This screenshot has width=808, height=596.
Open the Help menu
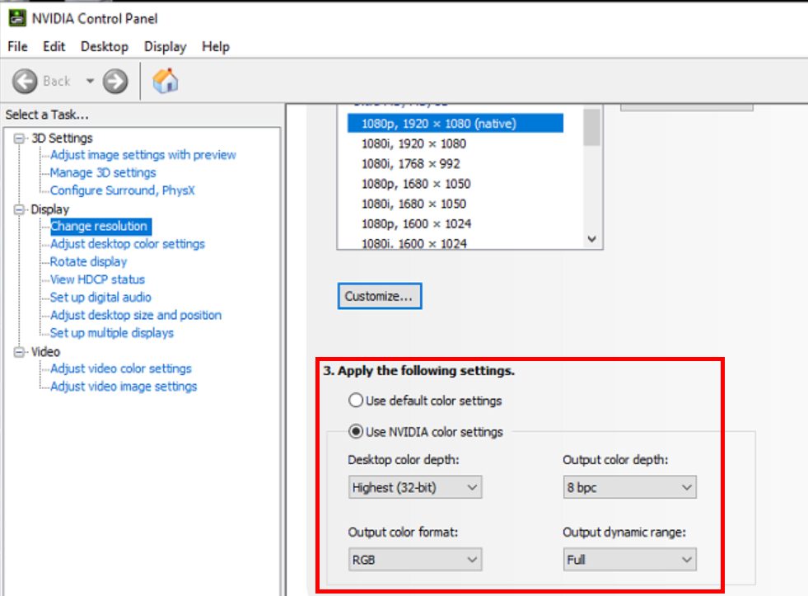(x=216, y=46)
